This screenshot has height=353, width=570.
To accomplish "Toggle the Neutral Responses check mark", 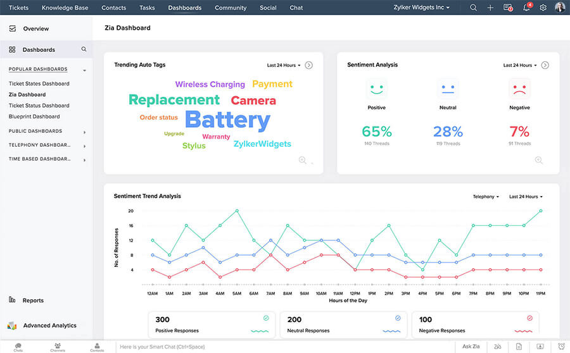I will (398, 318).
